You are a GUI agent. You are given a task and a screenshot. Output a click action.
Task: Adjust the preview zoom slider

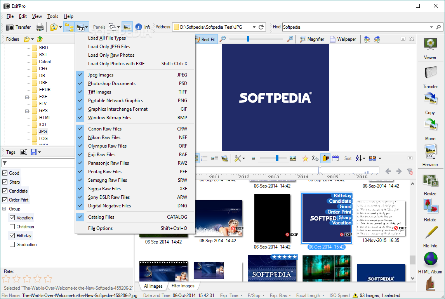click(x=248, y=39)
